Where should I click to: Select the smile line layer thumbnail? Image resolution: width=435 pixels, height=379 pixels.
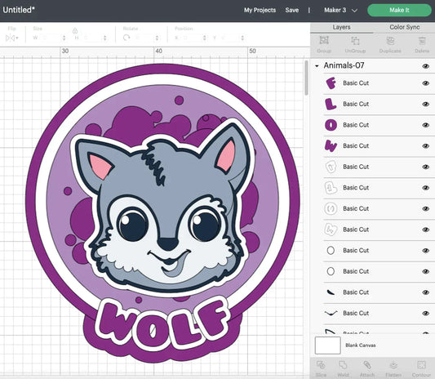331,313
